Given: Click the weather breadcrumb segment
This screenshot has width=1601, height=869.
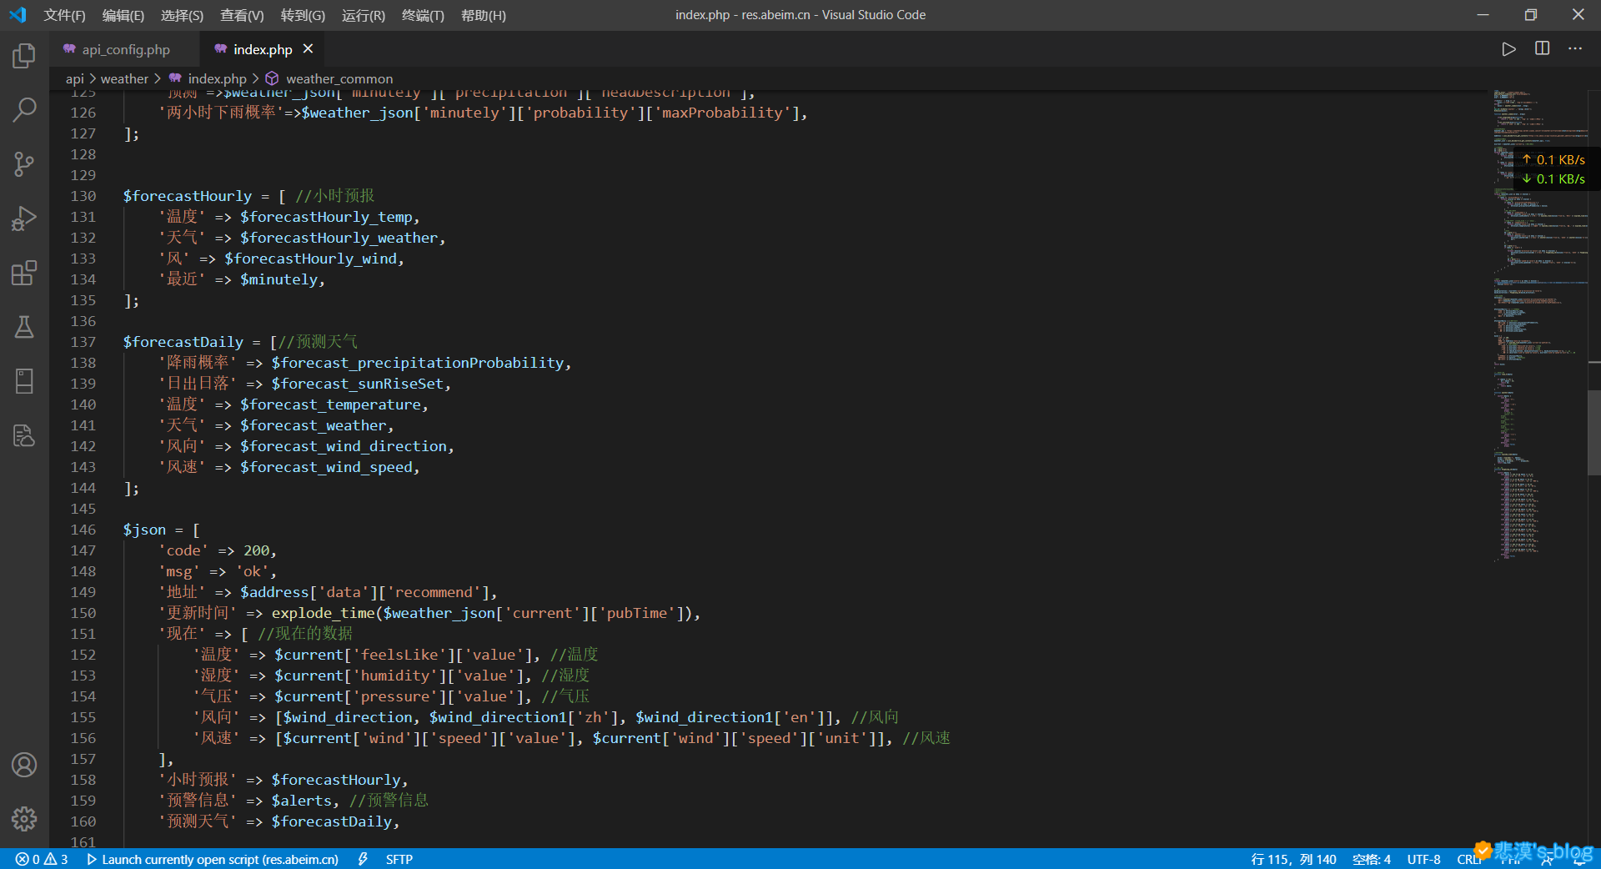Looking at the screenshot, I should [124, 79].
